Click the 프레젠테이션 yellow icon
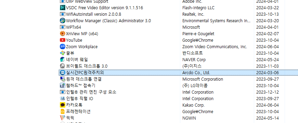Viewport: 298px width, 123px height. tap(62, 112)
